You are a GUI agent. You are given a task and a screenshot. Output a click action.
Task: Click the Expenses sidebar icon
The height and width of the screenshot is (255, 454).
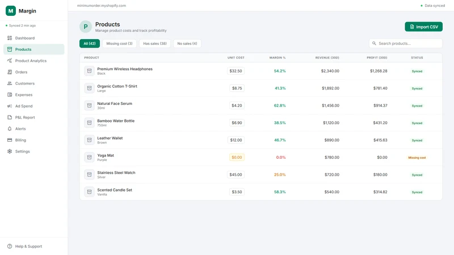(10, 95)
